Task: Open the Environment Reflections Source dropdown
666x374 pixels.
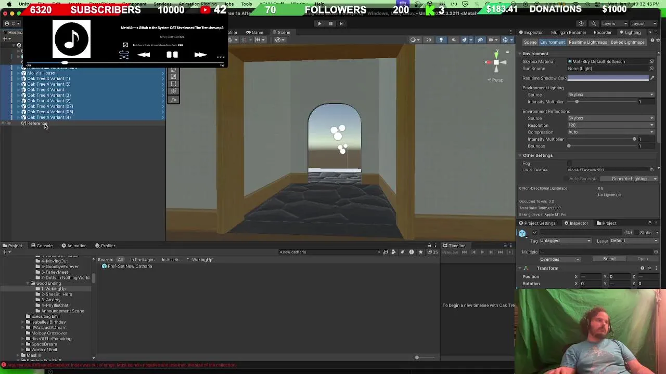Action: 610,118
